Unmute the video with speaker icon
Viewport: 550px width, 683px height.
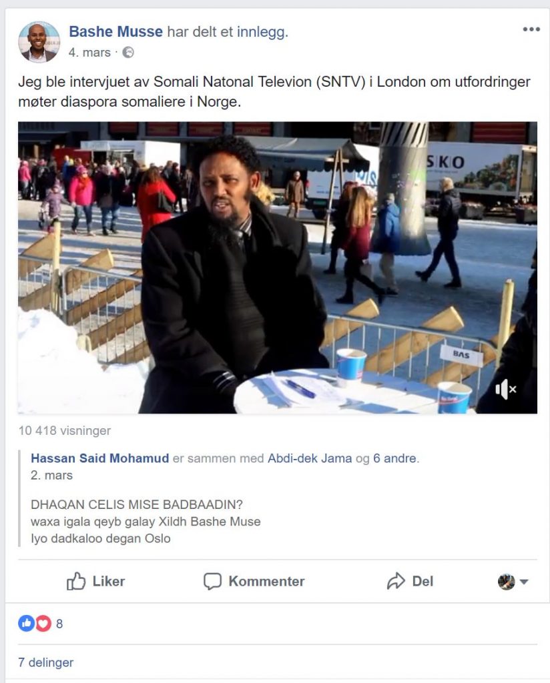coord(505,389)
